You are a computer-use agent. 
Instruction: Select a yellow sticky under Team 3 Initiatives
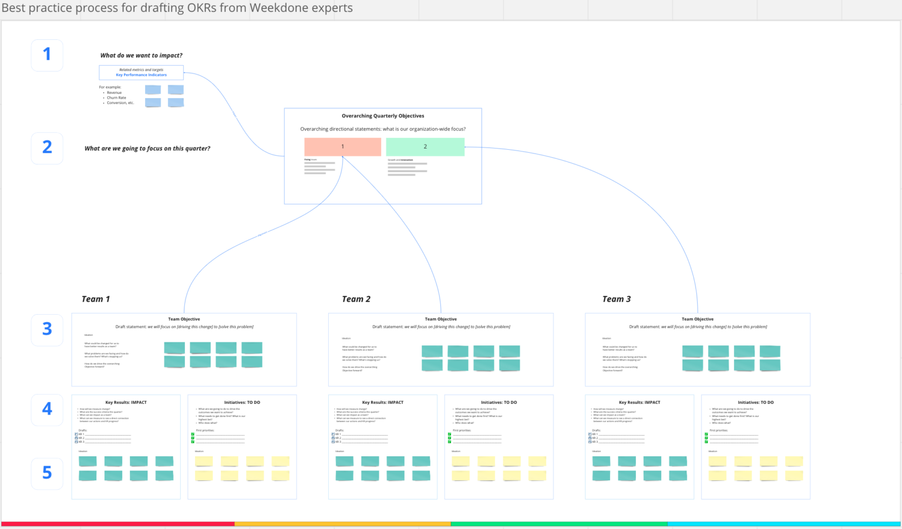(717, 463)
